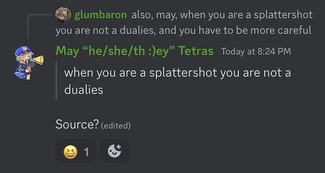Click the word "dualies" in the block quote

click(83, 90)
